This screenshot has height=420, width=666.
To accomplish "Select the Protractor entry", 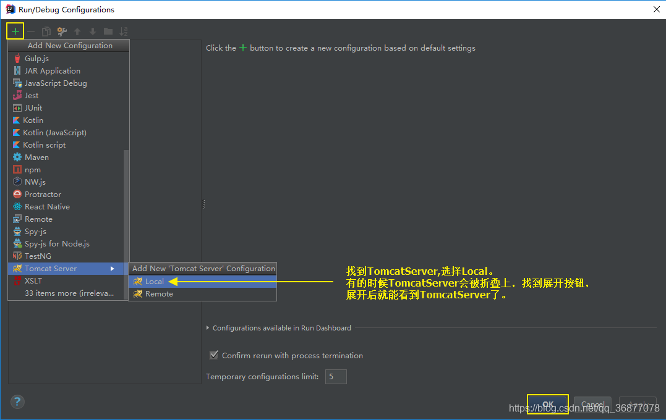I will tap(66, 195).
